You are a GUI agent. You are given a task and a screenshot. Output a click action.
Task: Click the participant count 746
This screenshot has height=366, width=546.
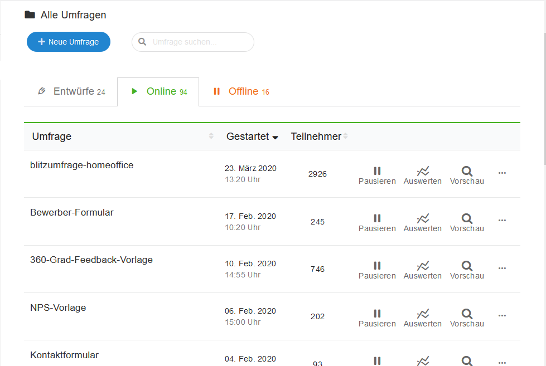coord(317,269)
